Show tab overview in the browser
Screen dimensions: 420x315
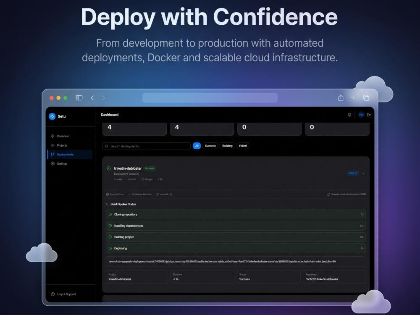(366, 98)
